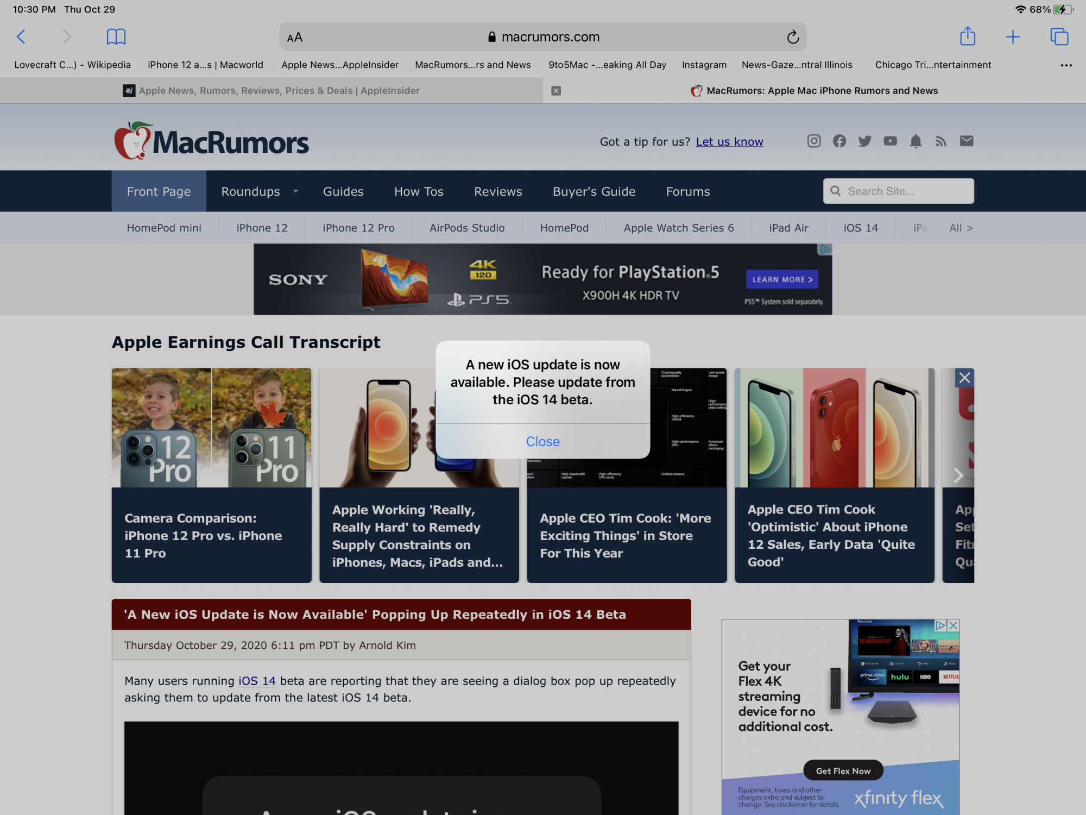This screenshot has height=815, width=1086.
Task: Open the AA reader text-size menu
Action: [295, 37]
